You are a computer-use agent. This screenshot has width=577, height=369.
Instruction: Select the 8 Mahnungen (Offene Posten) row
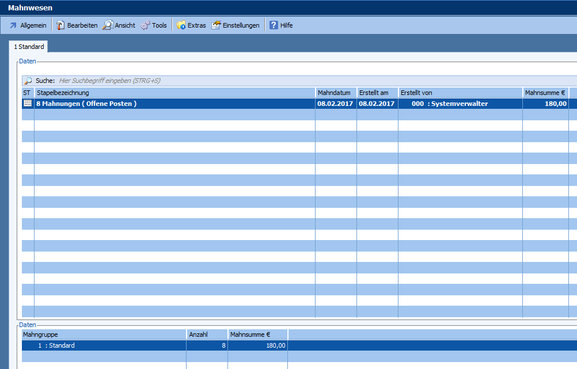pos(173,104)
